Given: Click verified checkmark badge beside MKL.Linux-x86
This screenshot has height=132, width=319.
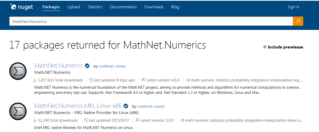Looking at the screenshot, I should [126, 106].
